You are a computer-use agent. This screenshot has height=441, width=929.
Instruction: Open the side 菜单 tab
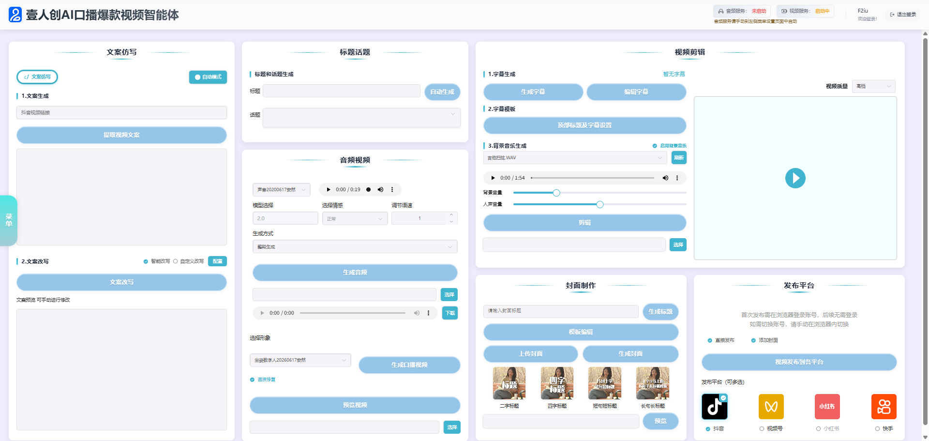9,220
